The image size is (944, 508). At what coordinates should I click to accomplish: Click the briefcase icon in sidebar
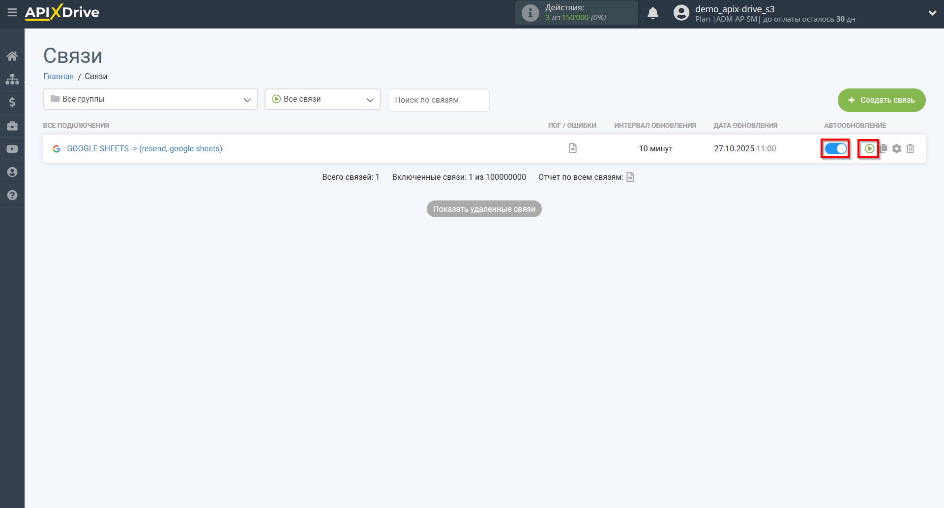point(12,126)
